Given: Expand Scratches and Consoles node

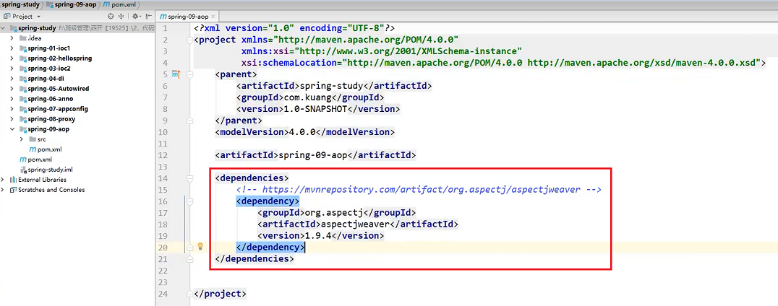Looking at the screenshot, I should point(4,190).
